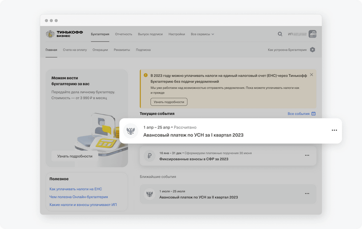Expand the Все сервисы dropdown
362x229 pixels.
coord(202,34)
